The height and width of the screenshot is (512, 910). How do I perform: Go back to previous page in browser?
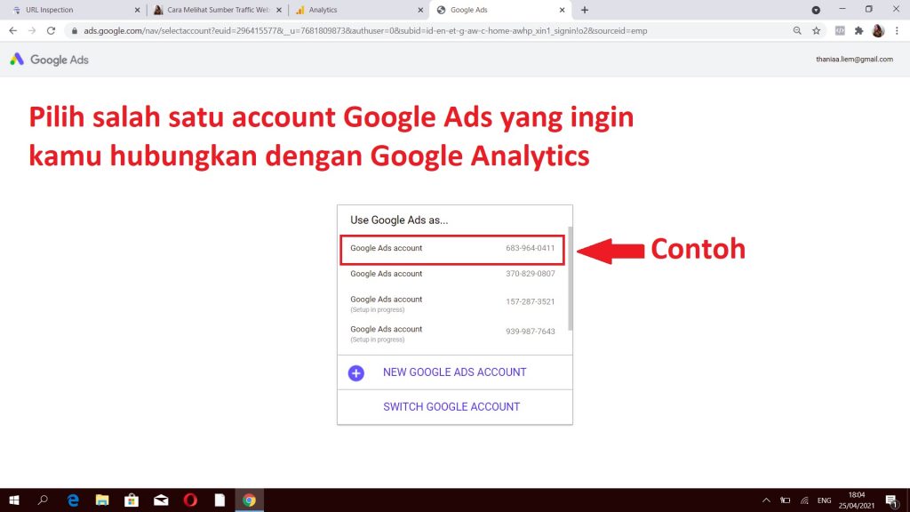pyautogui.click(x=12, y=31)
